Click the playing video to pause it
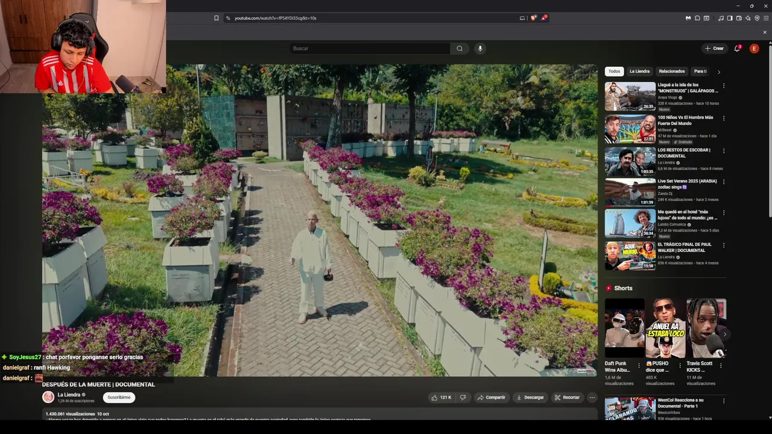The image size is (772, 434). click(320, 220)
